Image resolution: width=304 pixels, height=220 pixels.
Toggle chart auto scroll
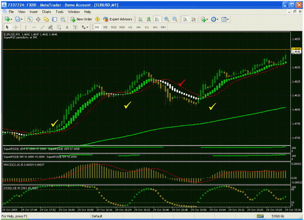185,19
